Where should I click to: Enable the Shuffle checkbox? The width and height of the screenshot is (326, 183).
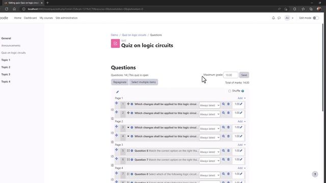pos(230,91)
